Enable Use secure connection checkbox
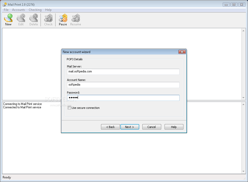248x182 pixels. [69, 108]
